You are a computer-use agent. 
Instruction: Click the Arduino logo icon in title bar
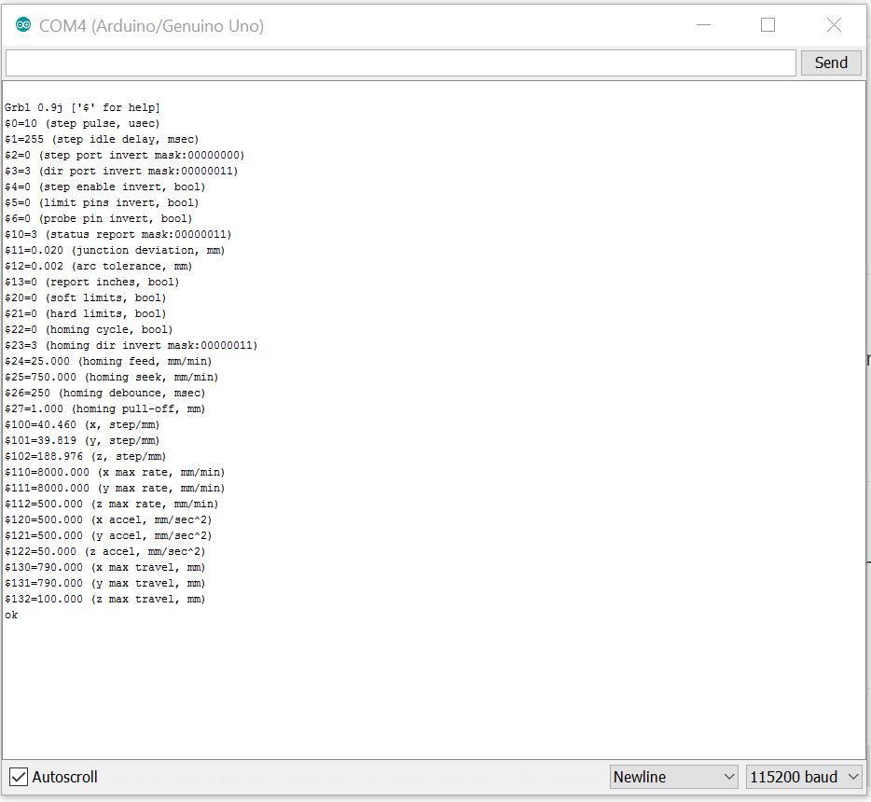pos(23,25)
